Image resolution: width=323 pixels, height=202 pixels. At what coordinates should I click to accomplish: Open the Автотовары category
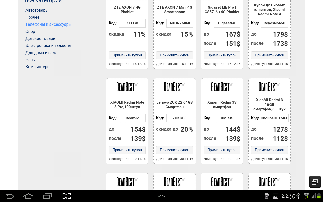[37, 10]
